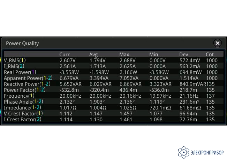Select the Apparent Power(1-2) row
227x162 pixels.
click(114, 78)
